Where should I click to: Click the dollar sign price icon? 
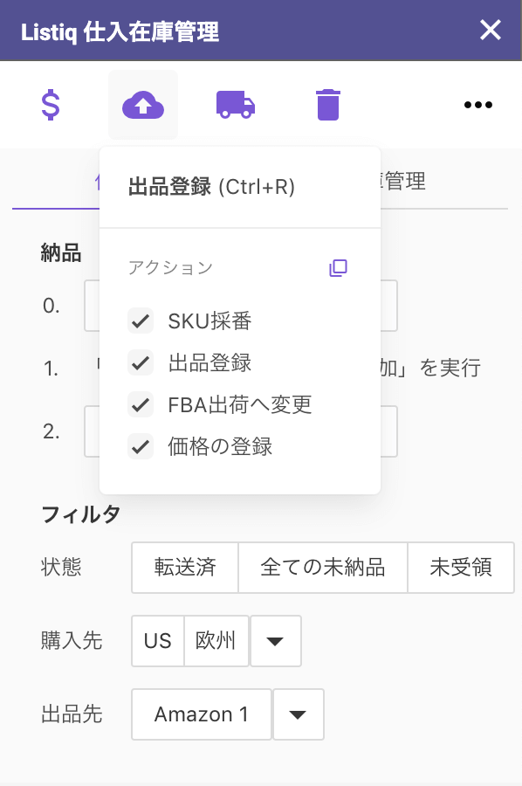pyautogui.click(x=51, y=105)
